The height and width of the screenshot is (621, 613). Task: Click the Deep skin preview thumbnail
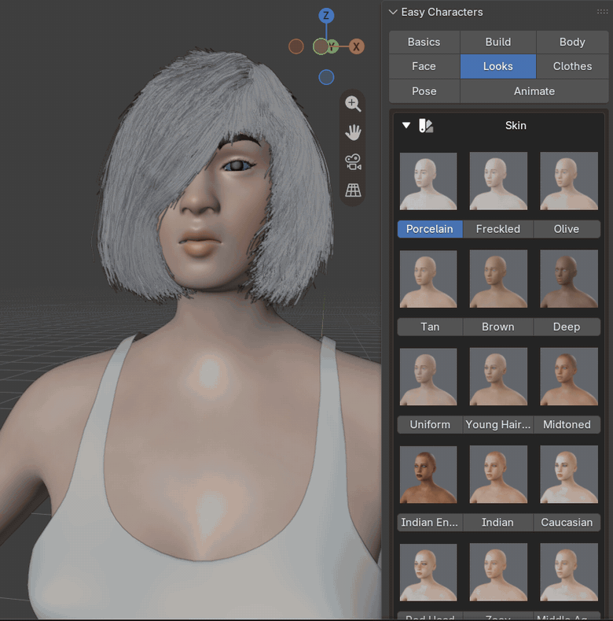click(x=569, y=279)
